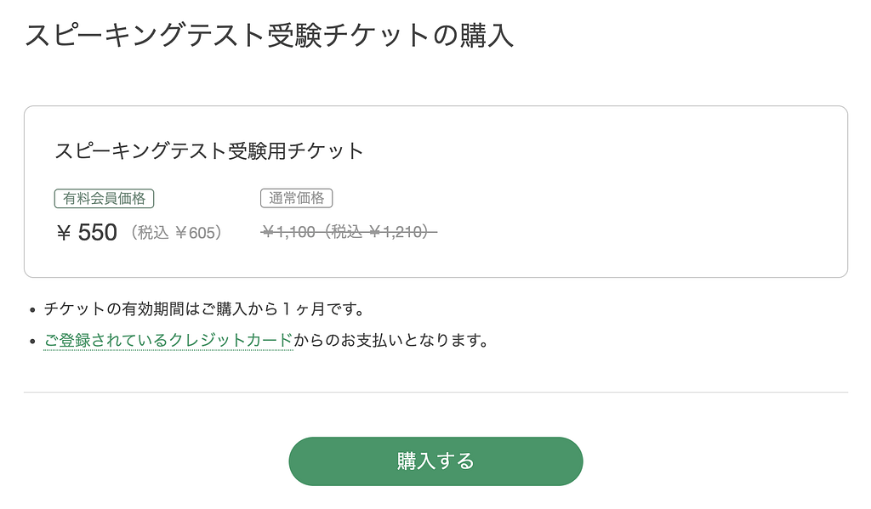Click the 購入する purchase button
This screenshot has width=871, height=509.
coord(435,461)
